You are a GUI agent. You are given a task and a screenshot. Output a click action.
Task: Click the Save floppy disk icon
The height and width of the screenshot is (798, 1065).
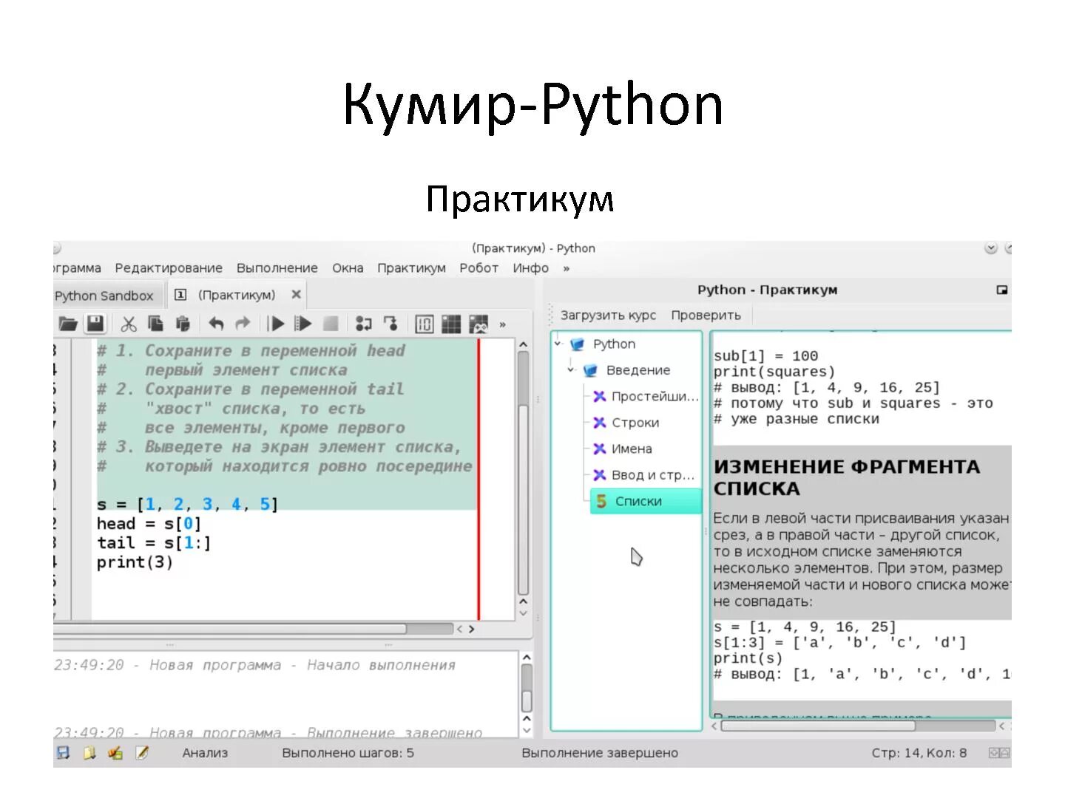95,324
